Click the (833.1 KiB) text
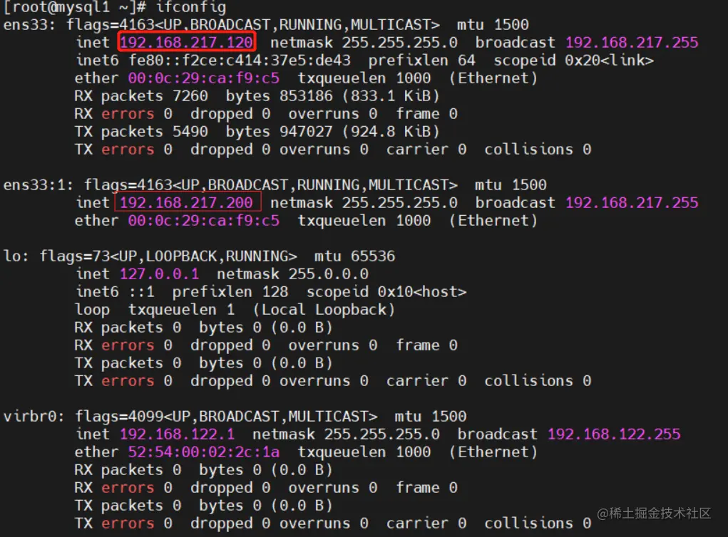Screen dimensions: 728x537 (391, 96)
